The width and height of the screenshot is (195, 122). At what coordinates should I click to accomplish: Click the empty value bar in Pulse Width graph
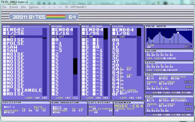(x=182, y=30)
